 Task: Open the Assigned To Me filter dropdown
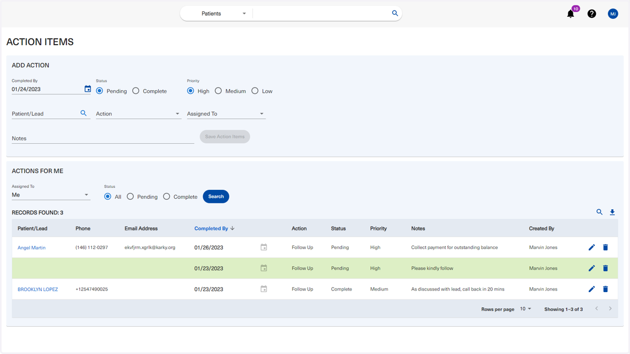click(51, 195)
